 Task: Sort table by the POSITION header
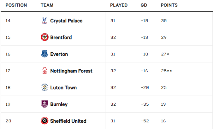16,5
